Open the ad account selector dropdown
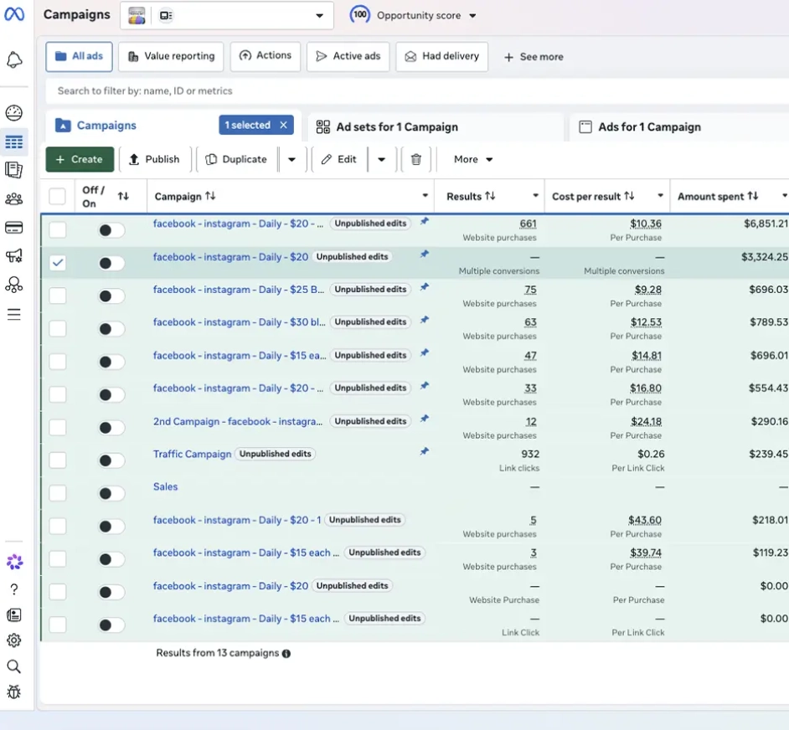Screen dimensions: 789x730 tap(227, 16)
